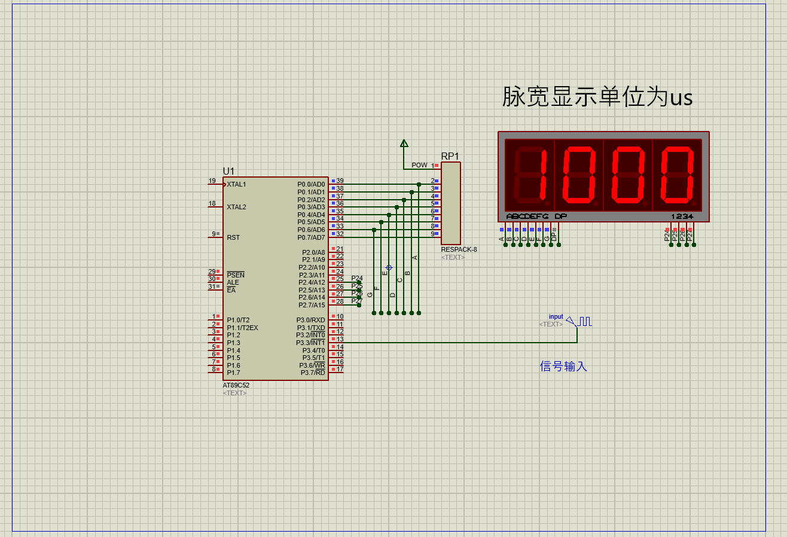Click the vertical wire labeled G
787x537 pixels.
coord(374,271)
